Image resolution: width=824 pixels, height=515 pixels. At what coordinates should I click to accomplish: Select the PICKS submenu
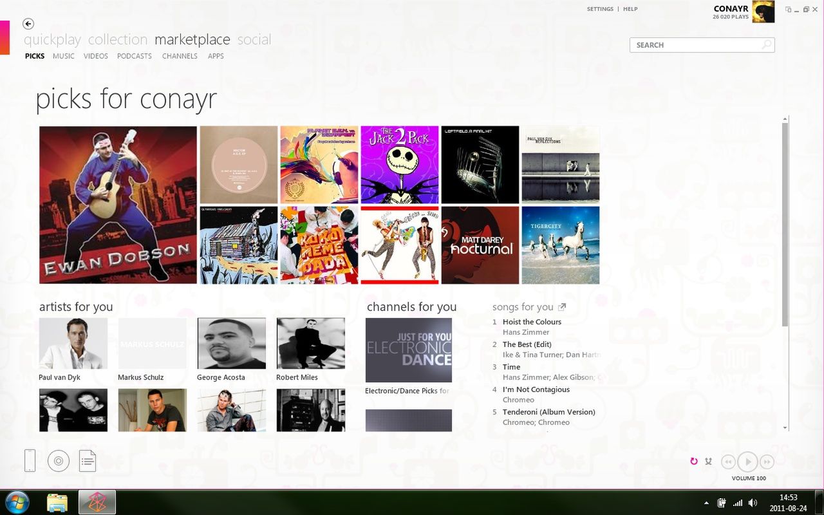coord(35,56)
